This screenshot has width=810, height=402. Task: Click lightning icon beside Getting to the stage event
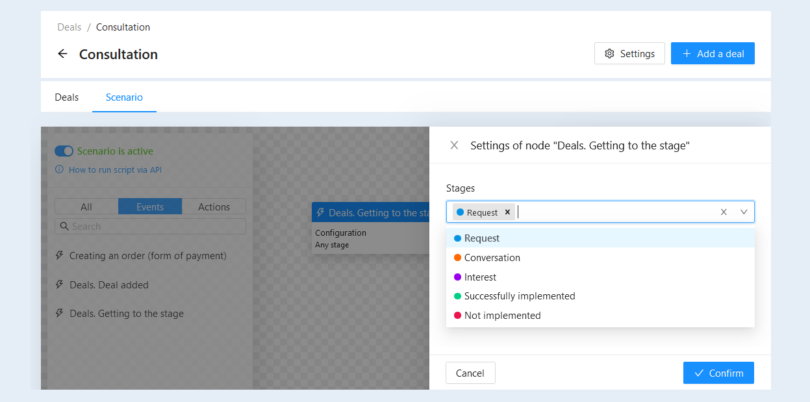tap(60, 313)
